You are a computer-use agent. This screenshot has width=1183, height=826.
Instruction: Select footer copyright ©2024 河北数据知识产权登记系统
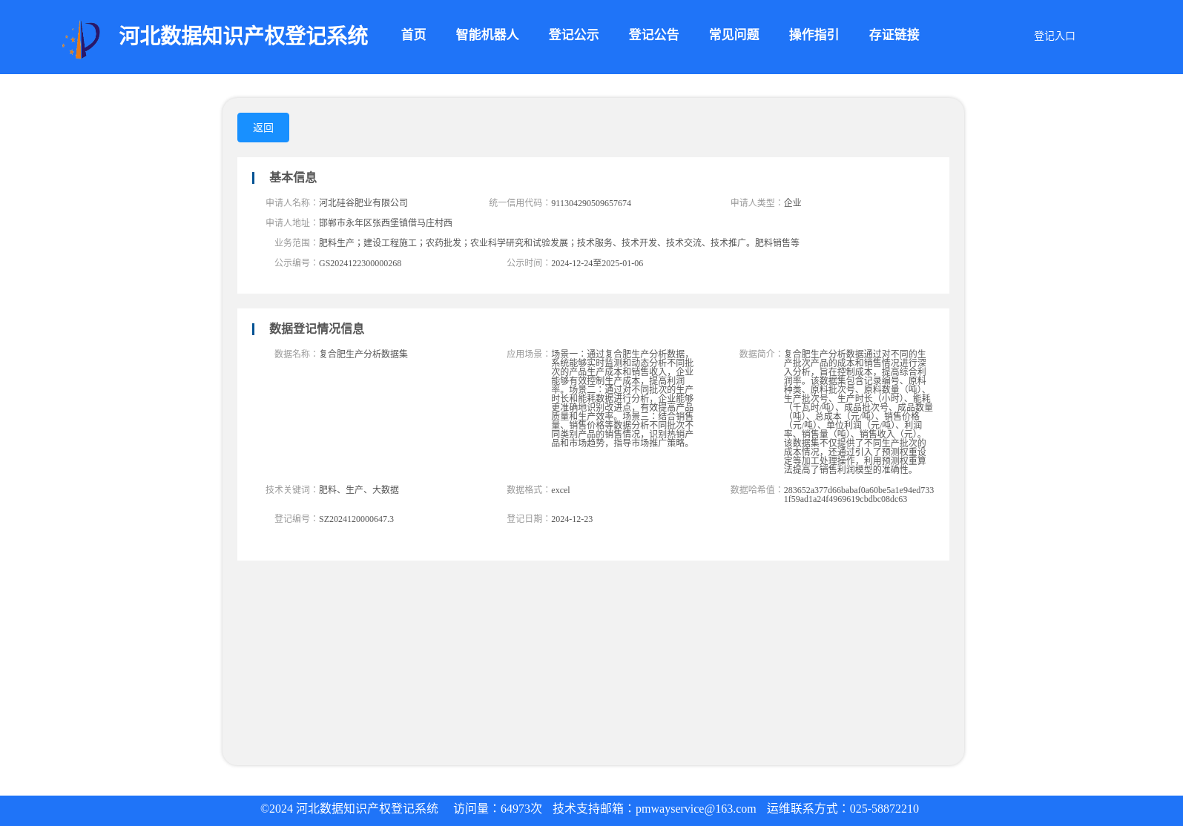pos(349,809)
